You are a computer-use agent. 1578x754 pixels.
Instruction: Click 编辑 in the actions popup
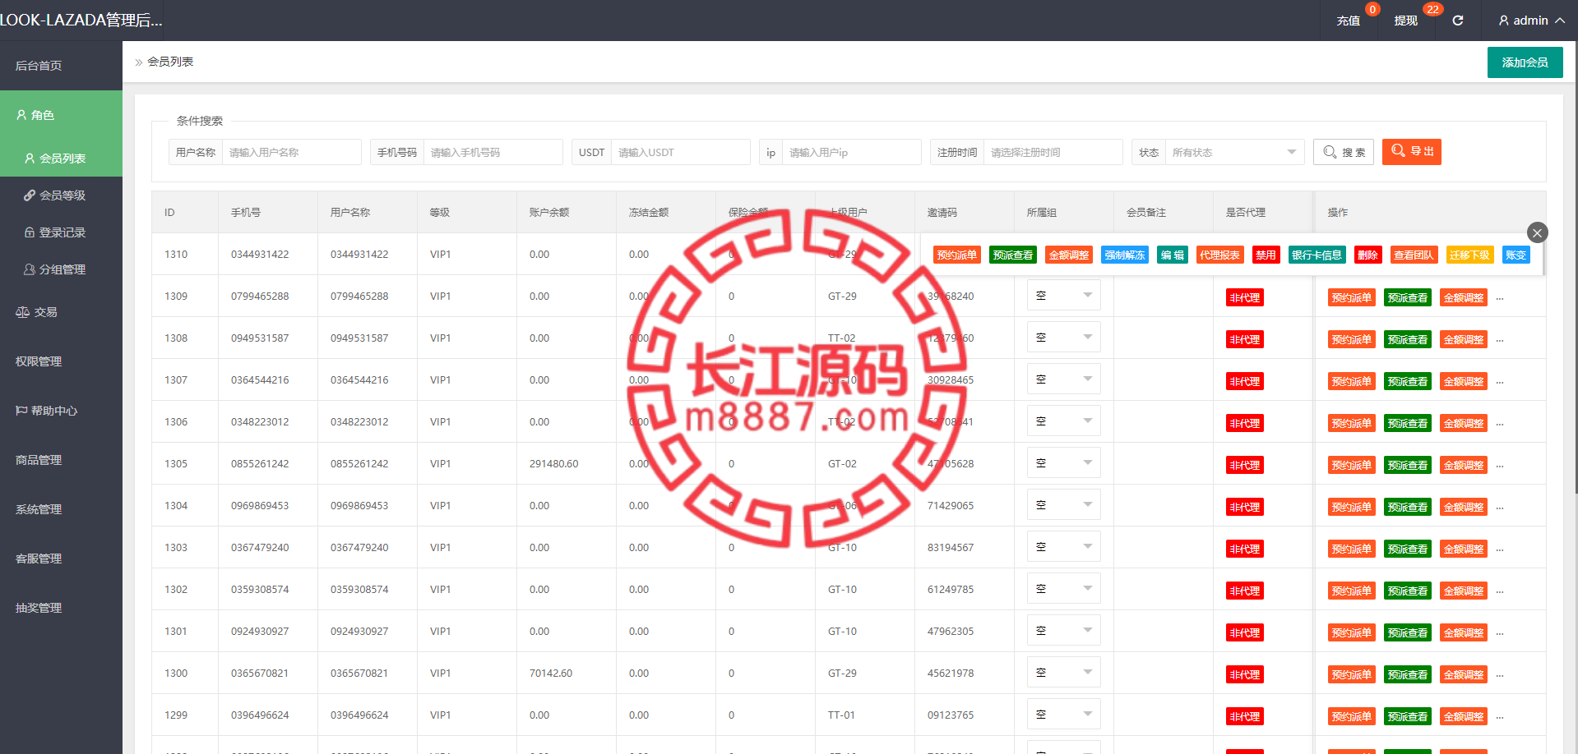pyautogui.click(x=1172, y=255)
